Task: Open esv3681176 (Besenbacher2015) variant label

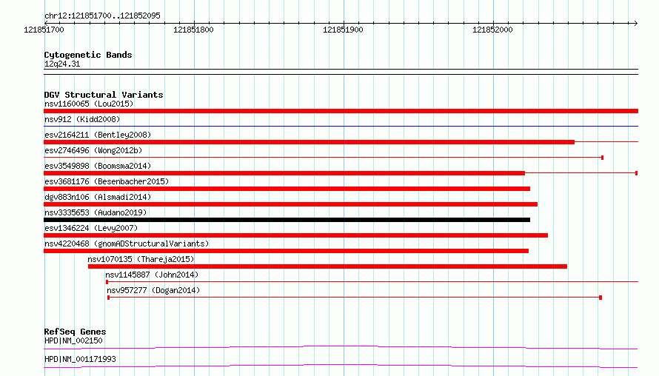Action: [x=107, y=181]
